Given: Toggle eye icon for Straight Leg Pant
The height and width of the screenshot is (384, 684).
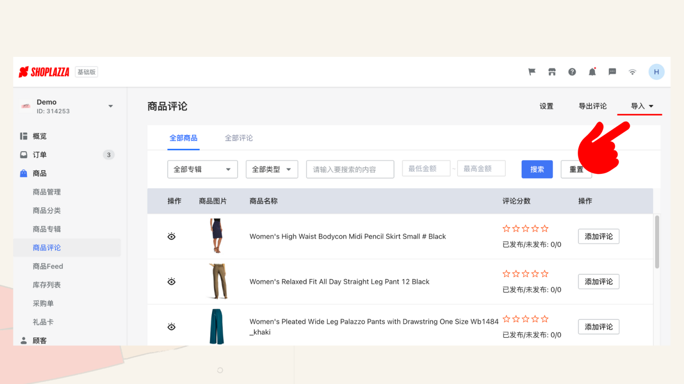Looking at the screenshot, I should [171, 282].
